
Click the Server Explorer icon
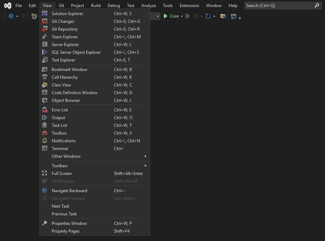coord(45,44)
